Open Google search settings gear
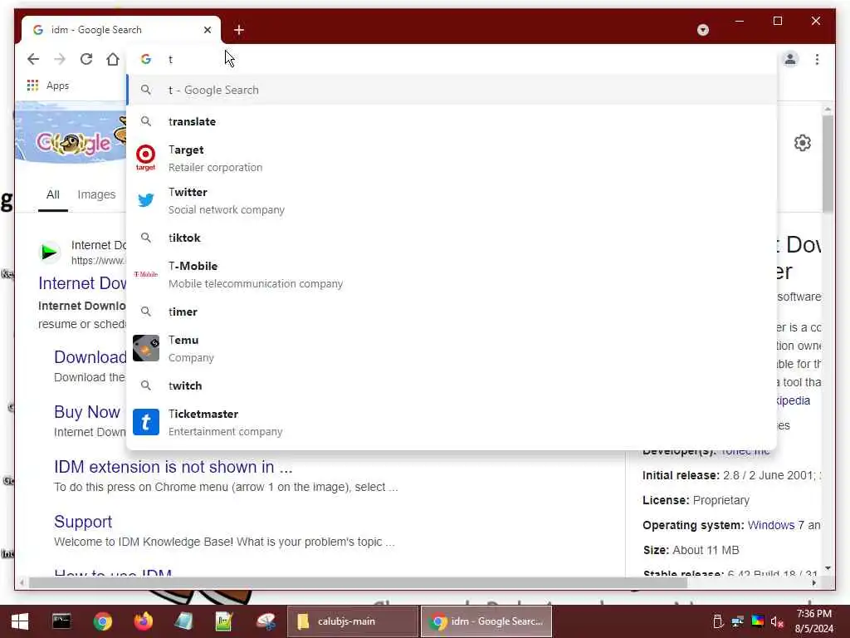850x638 pixels. pyautogui.click(x=803, y=143)
